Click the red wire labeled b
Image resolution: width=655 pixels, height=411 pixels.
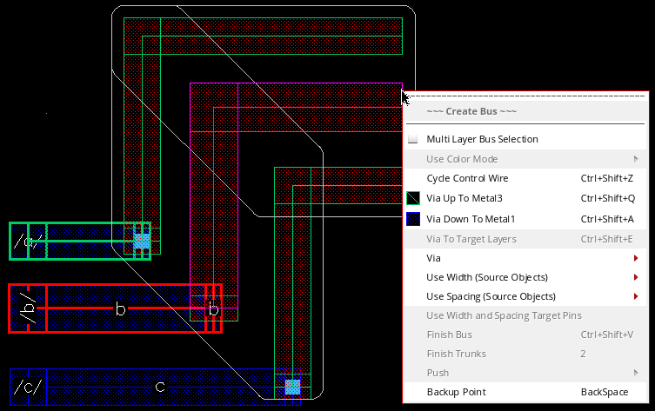[121, 309]
